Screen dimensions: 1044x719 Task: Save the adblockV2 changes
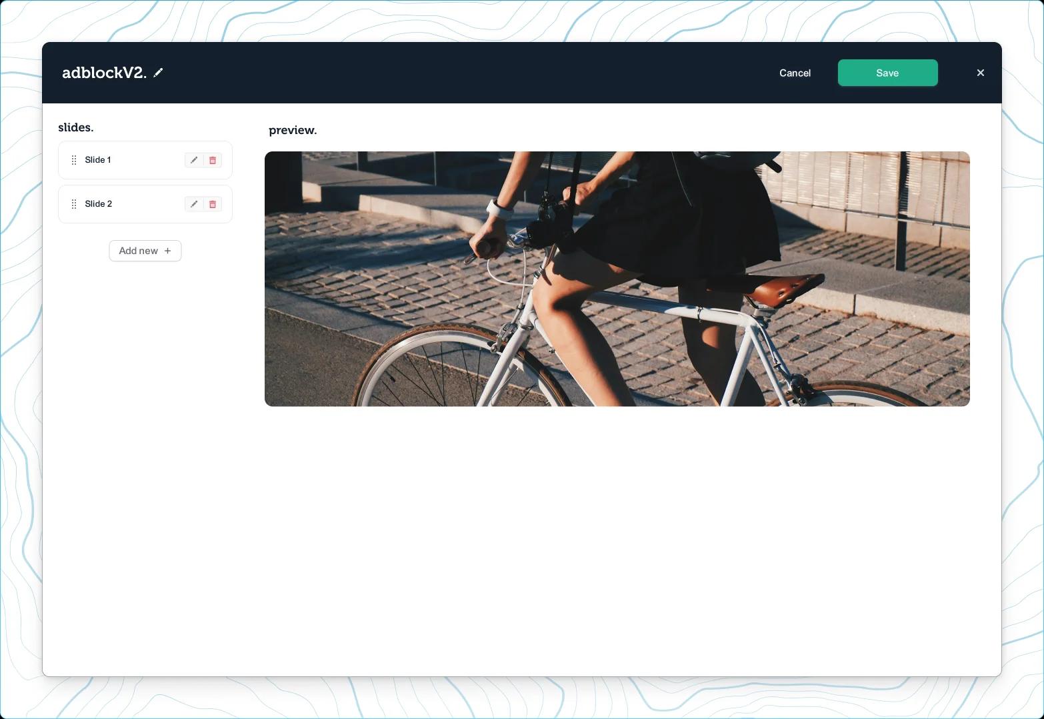(x=887, y=73)
